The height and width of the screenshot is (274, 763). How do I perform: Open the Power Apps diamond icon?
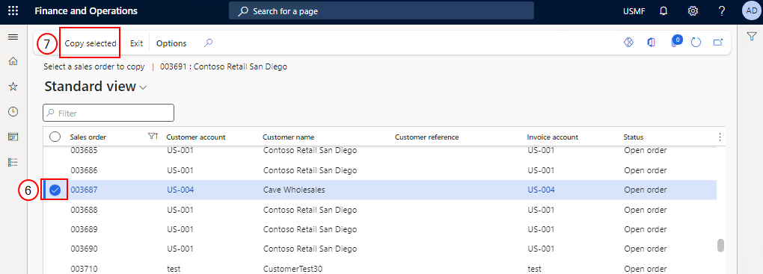click(628, 43)
